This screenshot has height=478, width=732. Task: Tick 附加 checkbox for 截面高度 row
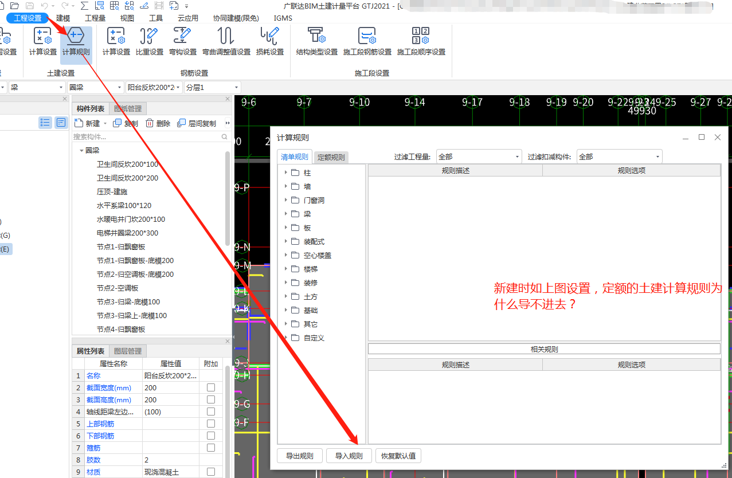(211, 399)
